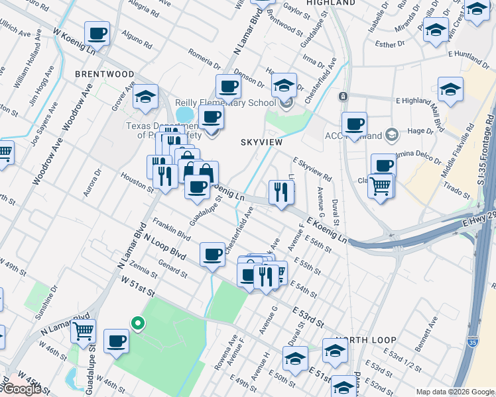
Task: Select school marker near Esther Dr
Action: tap(436, 32)
